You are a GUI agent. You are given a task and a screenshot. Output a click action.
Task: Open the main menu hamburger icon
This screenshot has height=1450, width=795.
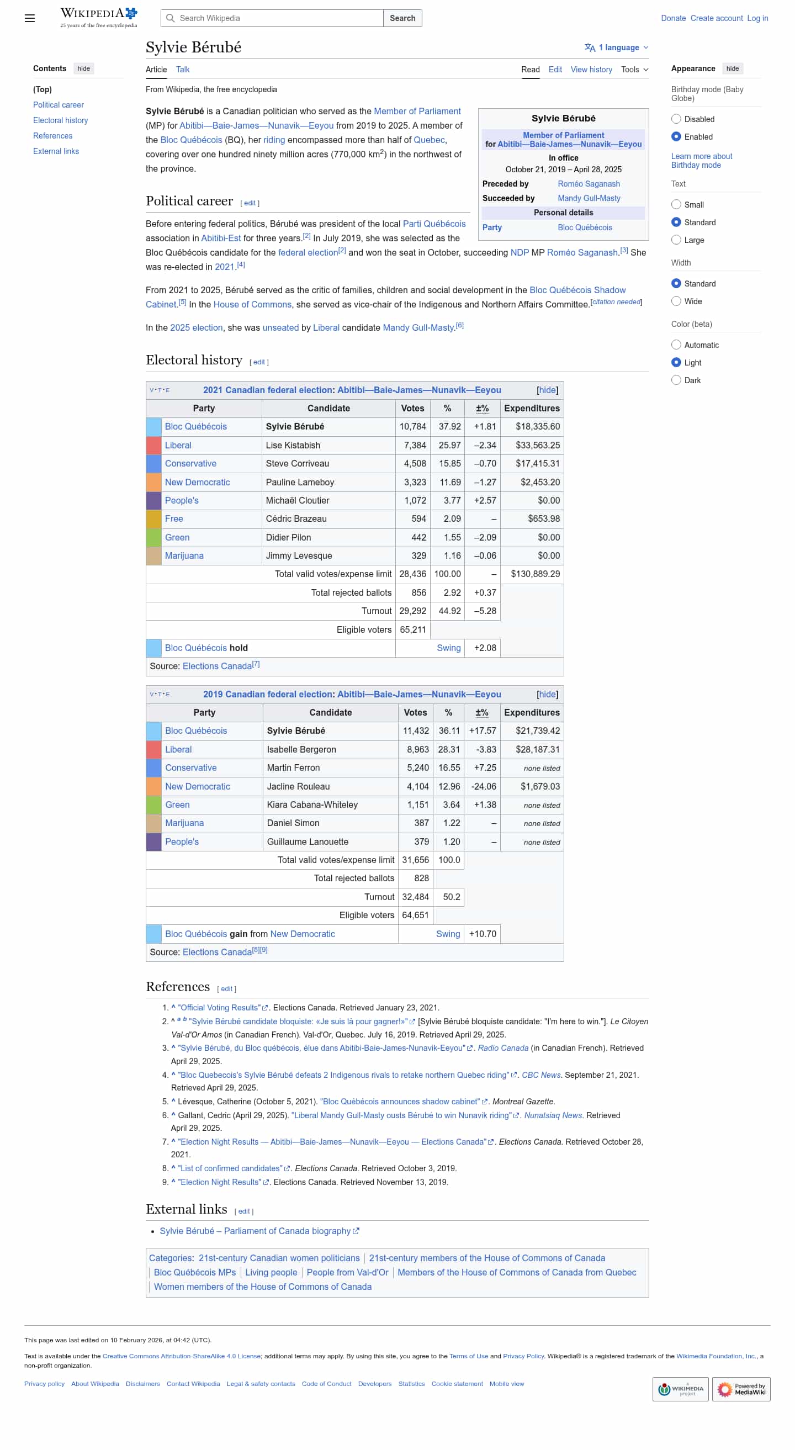tap(30, 18)
